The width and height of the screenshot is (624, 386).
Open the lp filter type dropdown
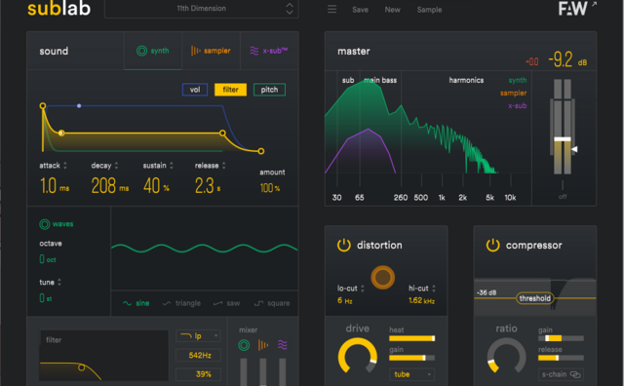pos(198,336)
